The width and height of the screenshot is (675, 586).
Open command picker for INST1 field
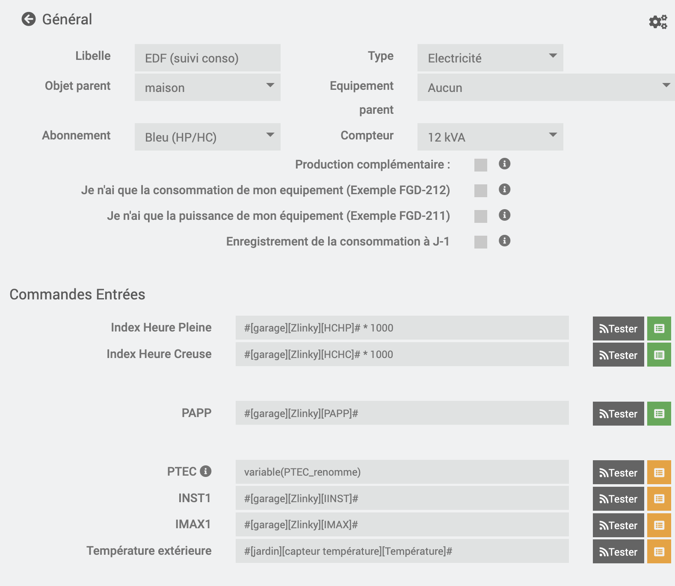click(x=659, y=499)
